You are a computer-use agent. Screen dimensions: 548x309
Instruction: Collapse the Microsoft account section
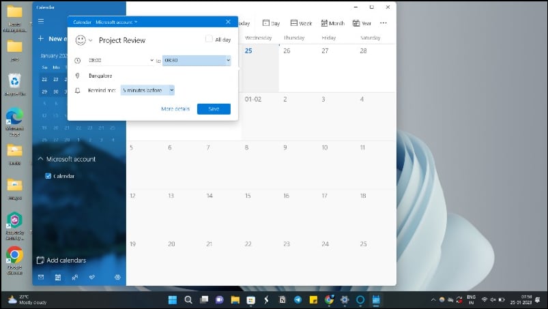40,159
